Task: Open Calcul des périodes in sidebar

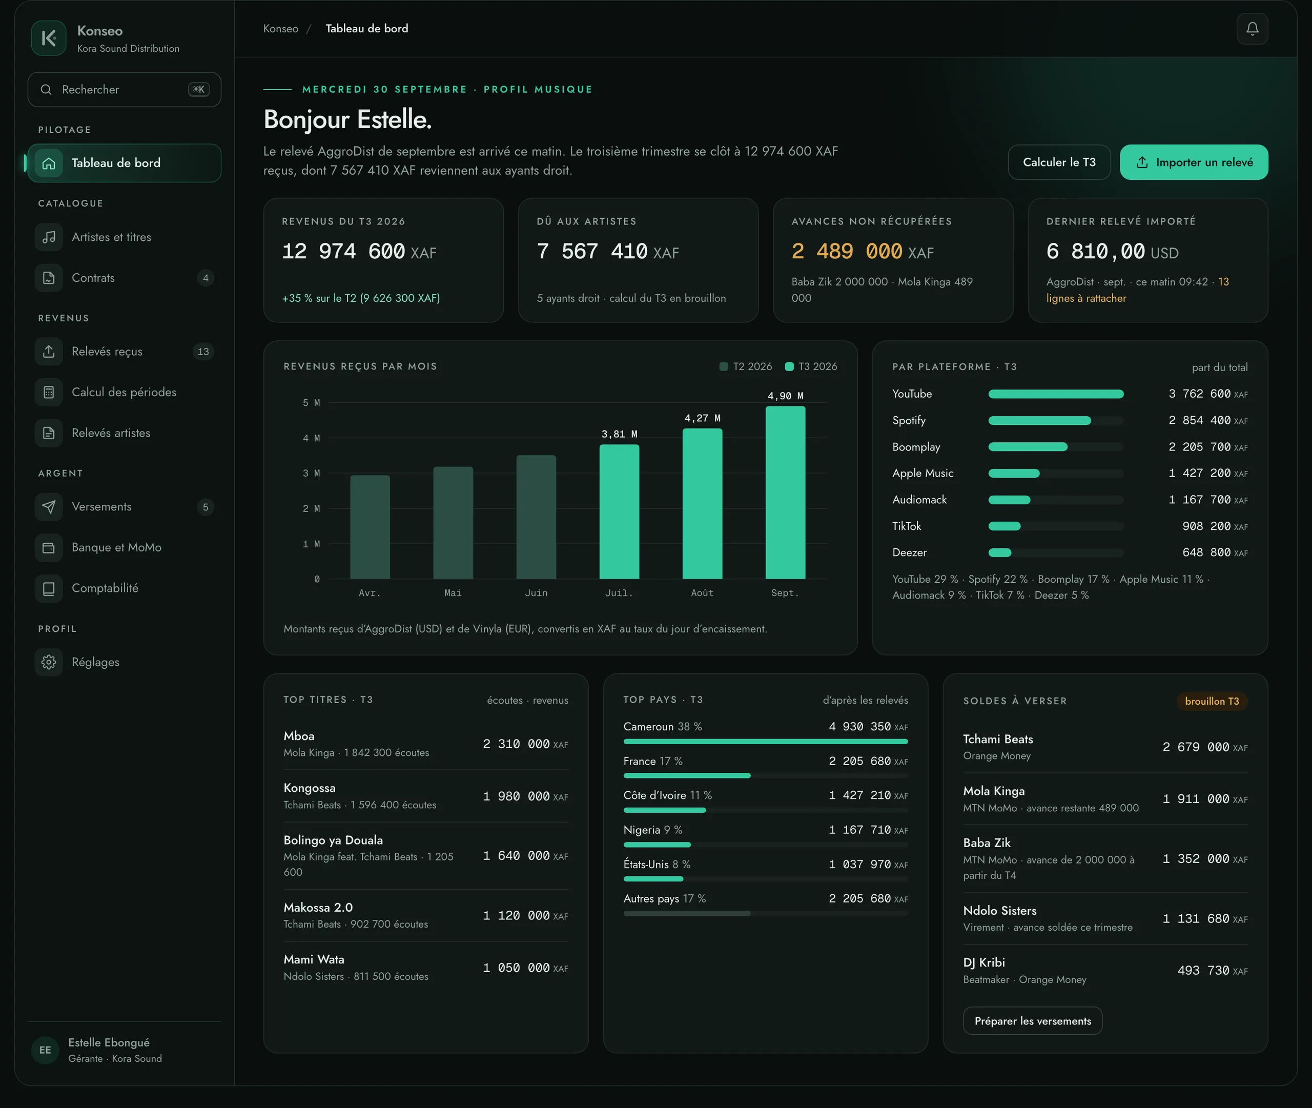Action: point(125,393)
